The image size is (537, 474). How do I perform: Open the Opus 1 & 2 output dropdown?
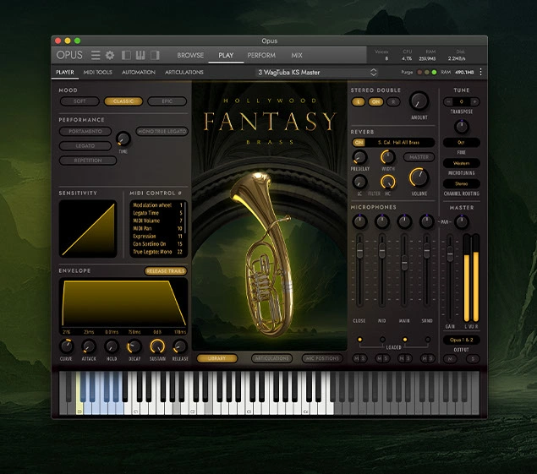click(x=462, y=340)
